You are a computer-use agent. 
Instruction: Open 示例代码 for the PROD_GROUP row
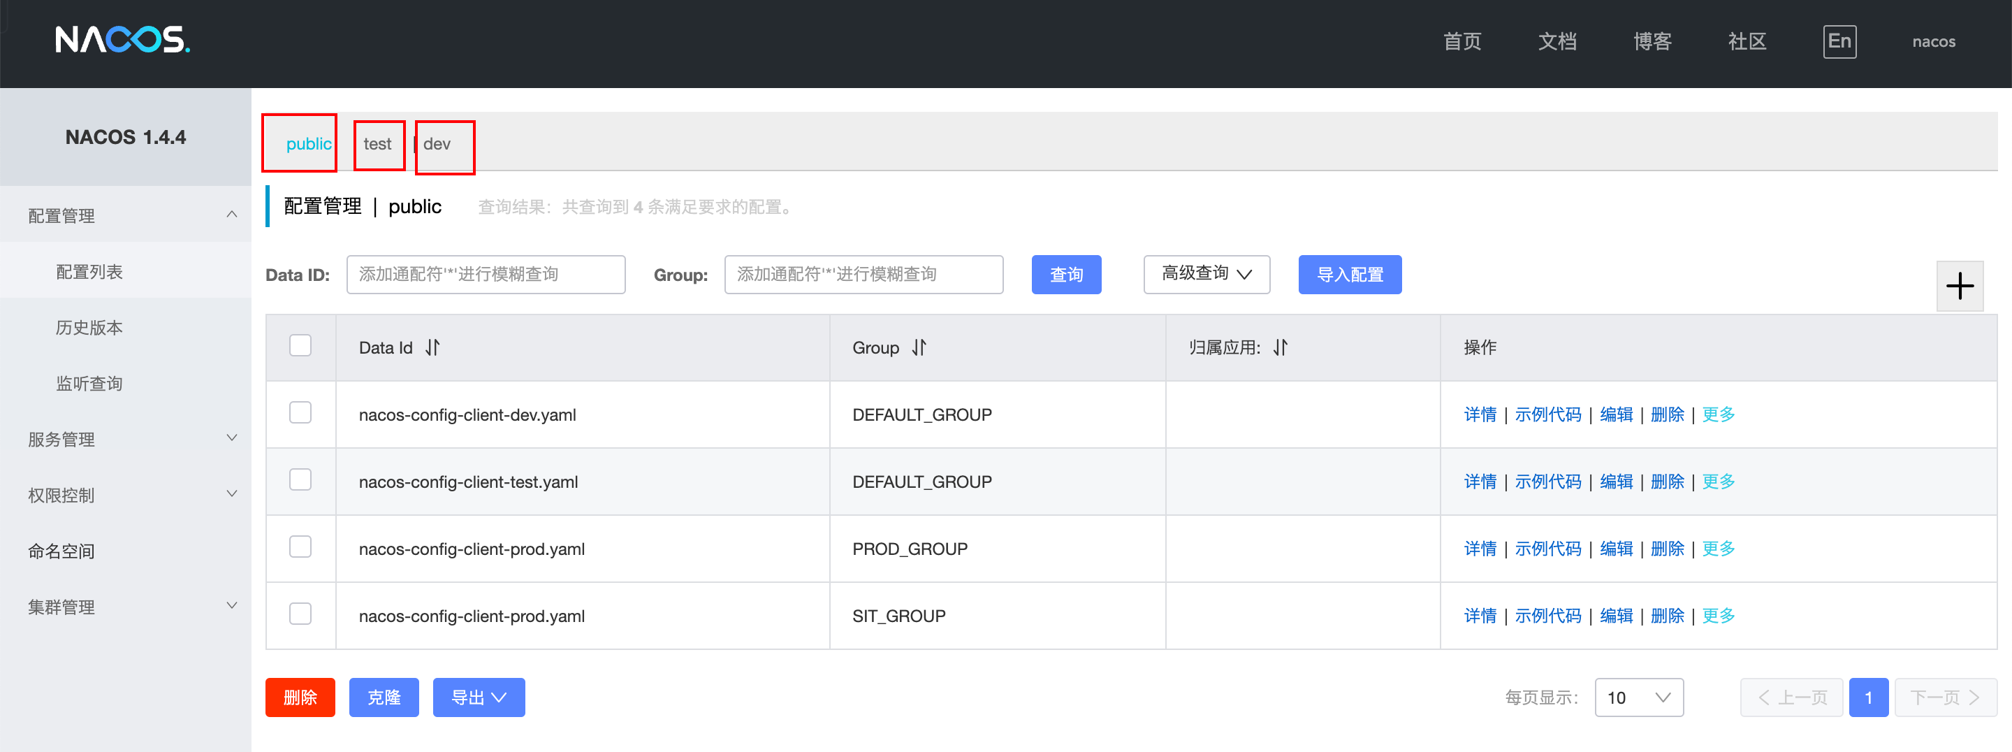click(x=1548, y=549)
